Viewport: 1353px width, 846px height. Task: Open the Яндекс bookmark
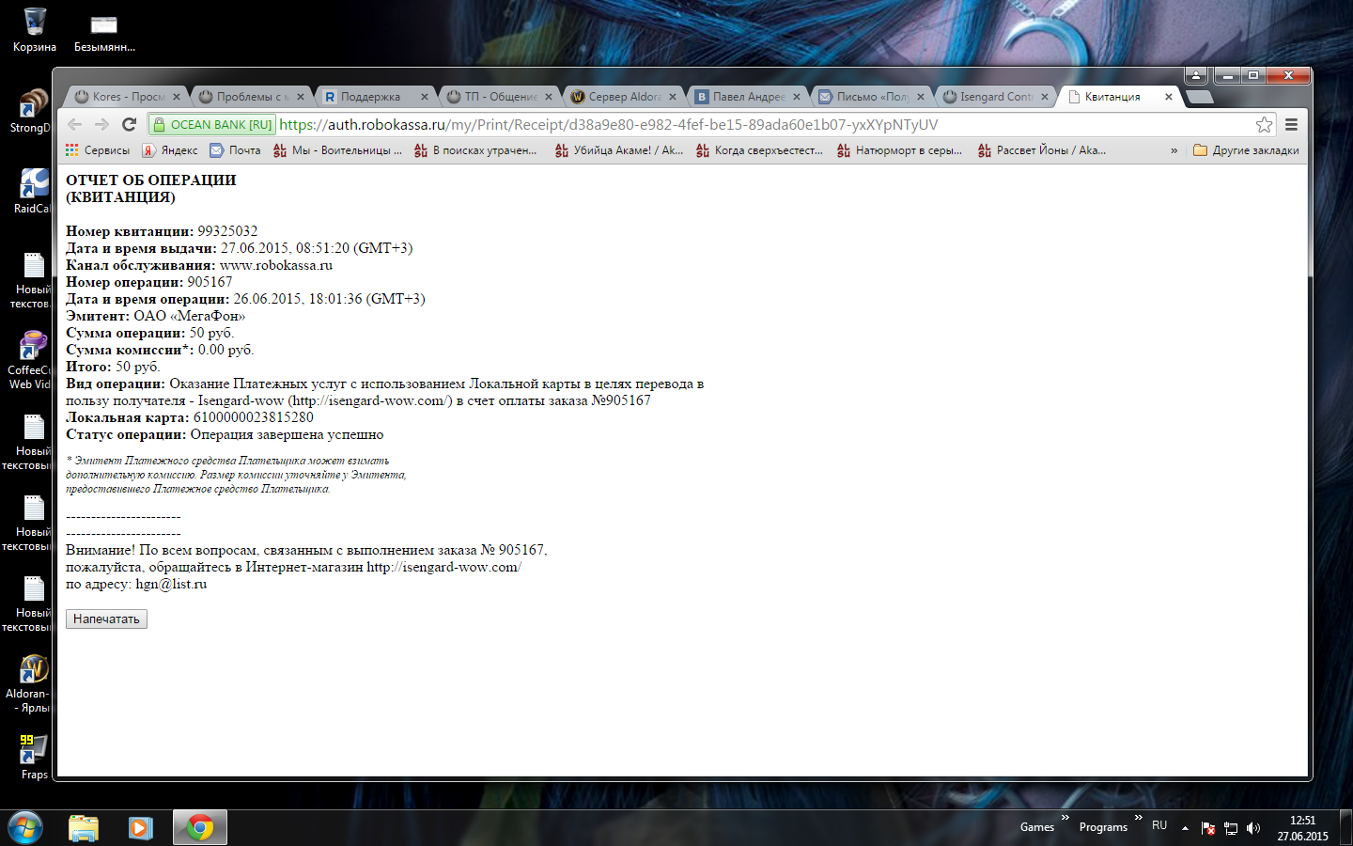(x=170, y=150)
